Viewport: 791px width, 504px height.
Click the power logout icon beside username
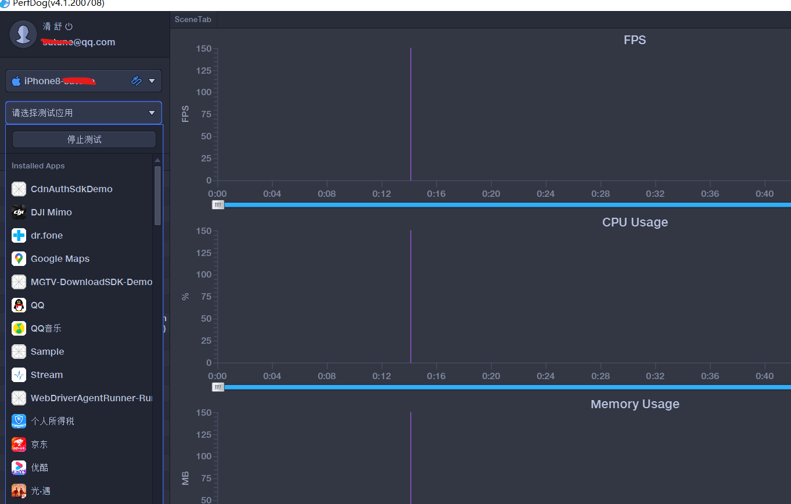pyautogui.click(x=69, y=27)
